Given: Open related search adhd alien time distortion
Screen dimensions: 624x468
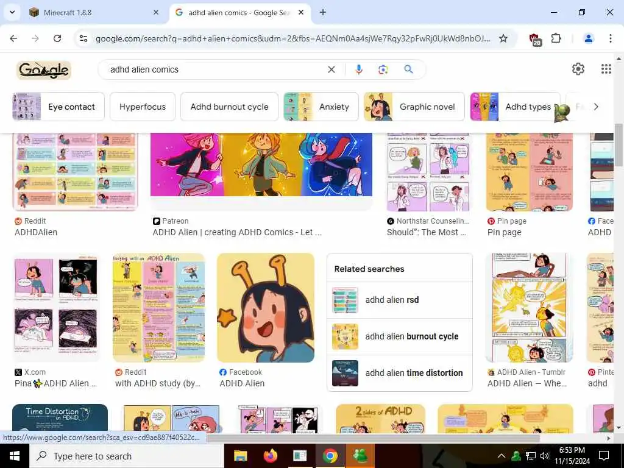Looking at the screenshot, I should [x=400, y=374].
